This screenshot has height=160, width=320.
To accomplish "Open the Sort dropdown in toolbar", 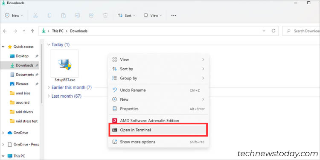I will pos(127,15).
